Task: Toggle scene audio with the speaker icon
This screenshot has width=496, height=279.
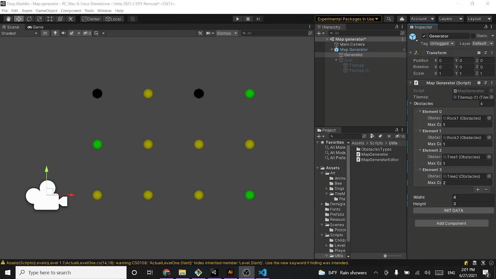Action: pyautogui.click(x=63, y=33)
